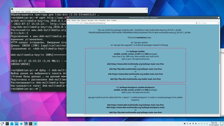Open the Справка menu in Konsole
Viewport: 224px width, 126px height.
tap(43, 12)
